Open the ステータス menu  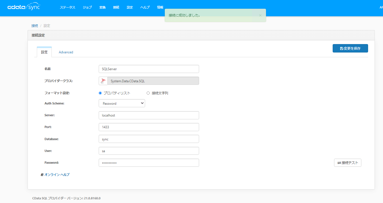click(x=67, y=8)
